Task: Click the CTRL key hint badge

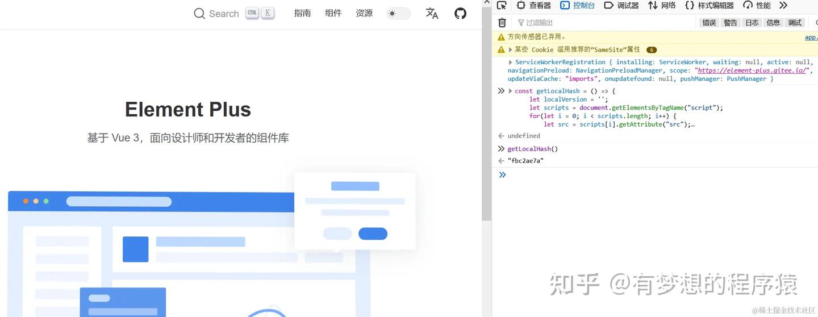Action: (252, 13)
